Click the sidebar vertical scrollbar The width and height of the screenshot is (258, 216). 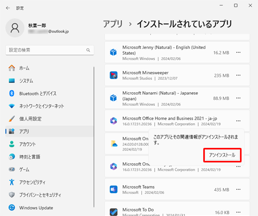click(x=94, y=137)
